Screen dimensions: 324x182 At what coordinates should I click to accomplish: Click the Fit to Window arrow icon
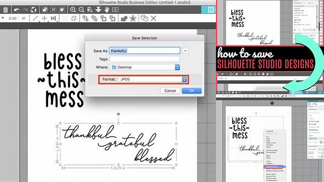[x=98, y=10]
